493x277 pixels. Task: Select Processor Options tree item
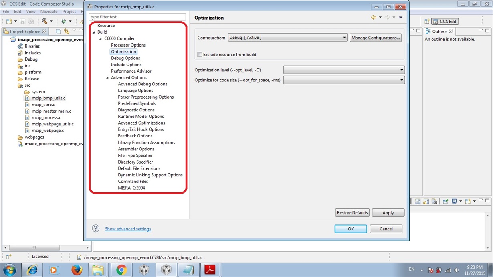click(x=128, y=45)
